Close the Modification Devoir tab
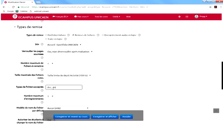The image size is (223, 125). point(32,2)
